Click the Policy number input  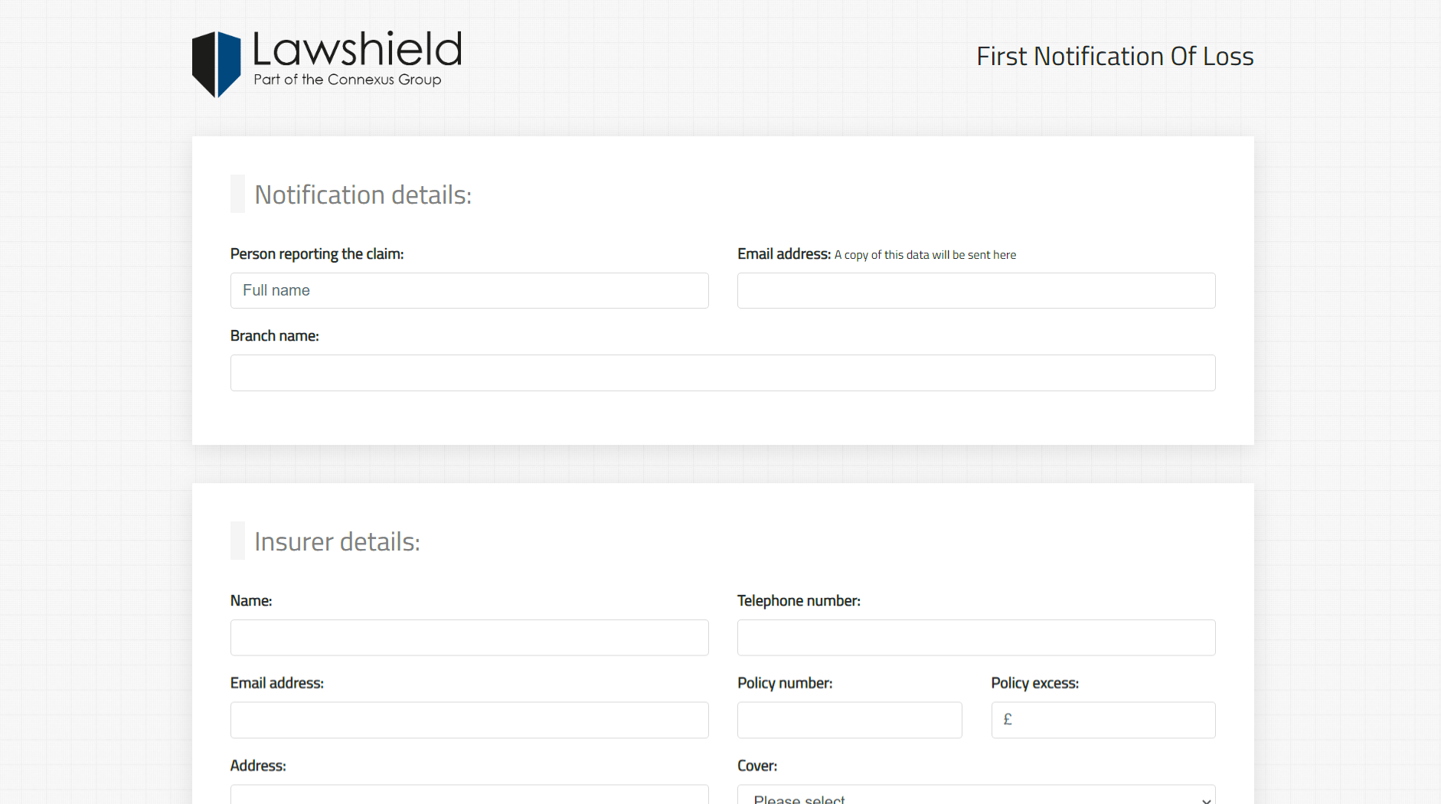tap(849, 720)
